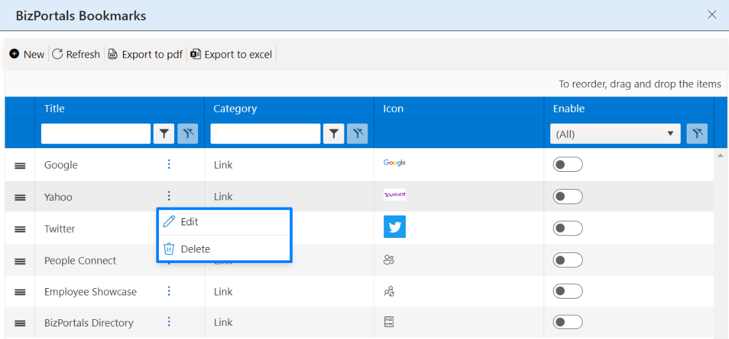Click the Employee Showcase row icon
This screenshot has width=729, height=339.
click(x=389, y=291)
